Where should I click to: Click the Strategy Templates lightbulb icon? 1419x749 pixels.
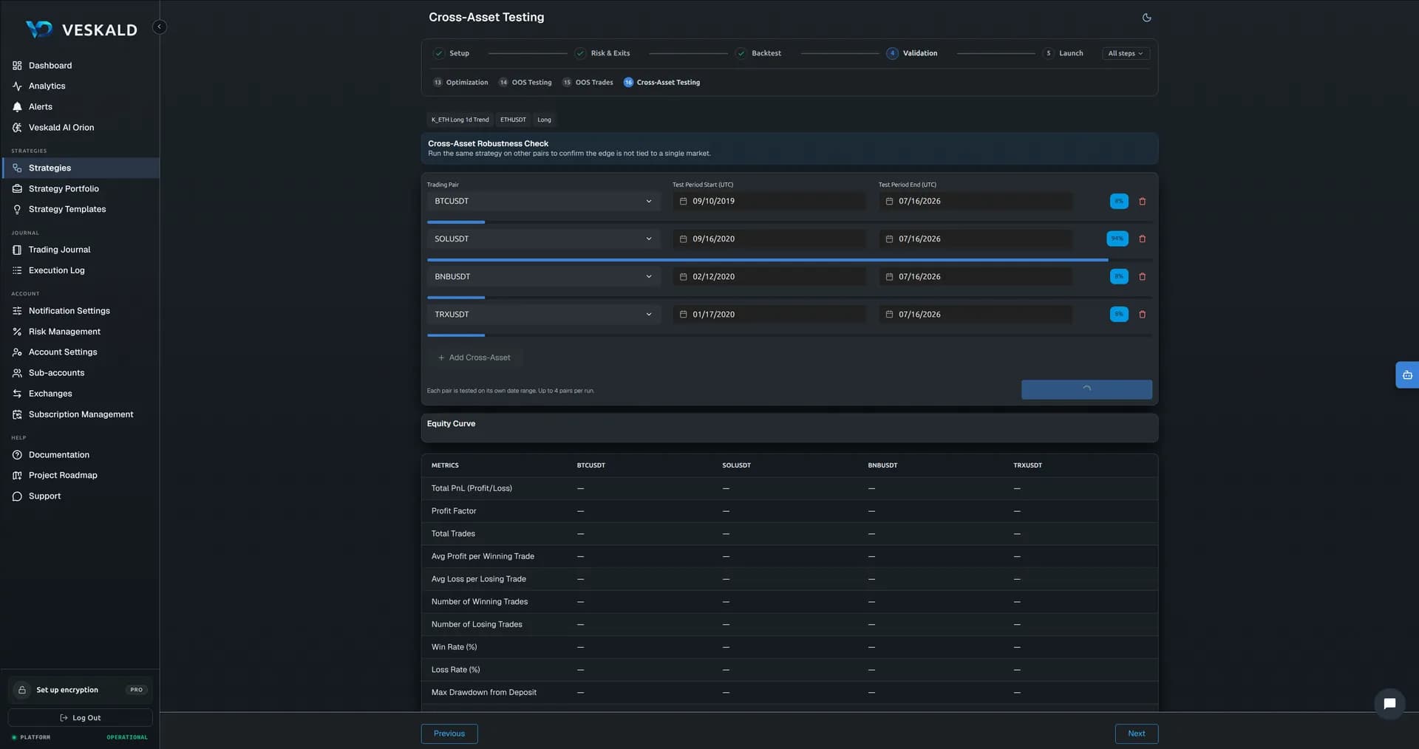pos(17,210)
